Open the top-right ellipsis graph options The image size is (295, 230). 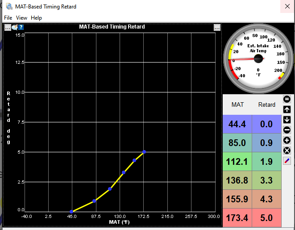[x=217, y=27]
